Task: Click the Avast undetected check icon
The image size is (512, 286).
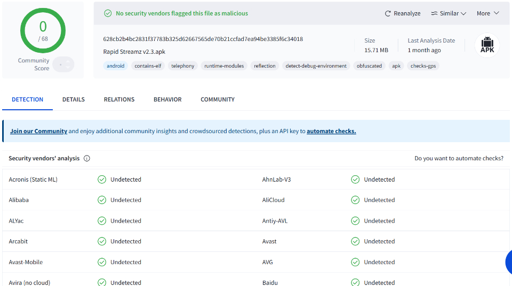Action: point(355,241)
